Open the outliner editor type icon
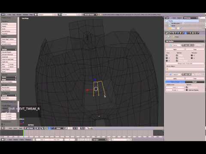The image size is (206, 154). (x=167, y=18)
